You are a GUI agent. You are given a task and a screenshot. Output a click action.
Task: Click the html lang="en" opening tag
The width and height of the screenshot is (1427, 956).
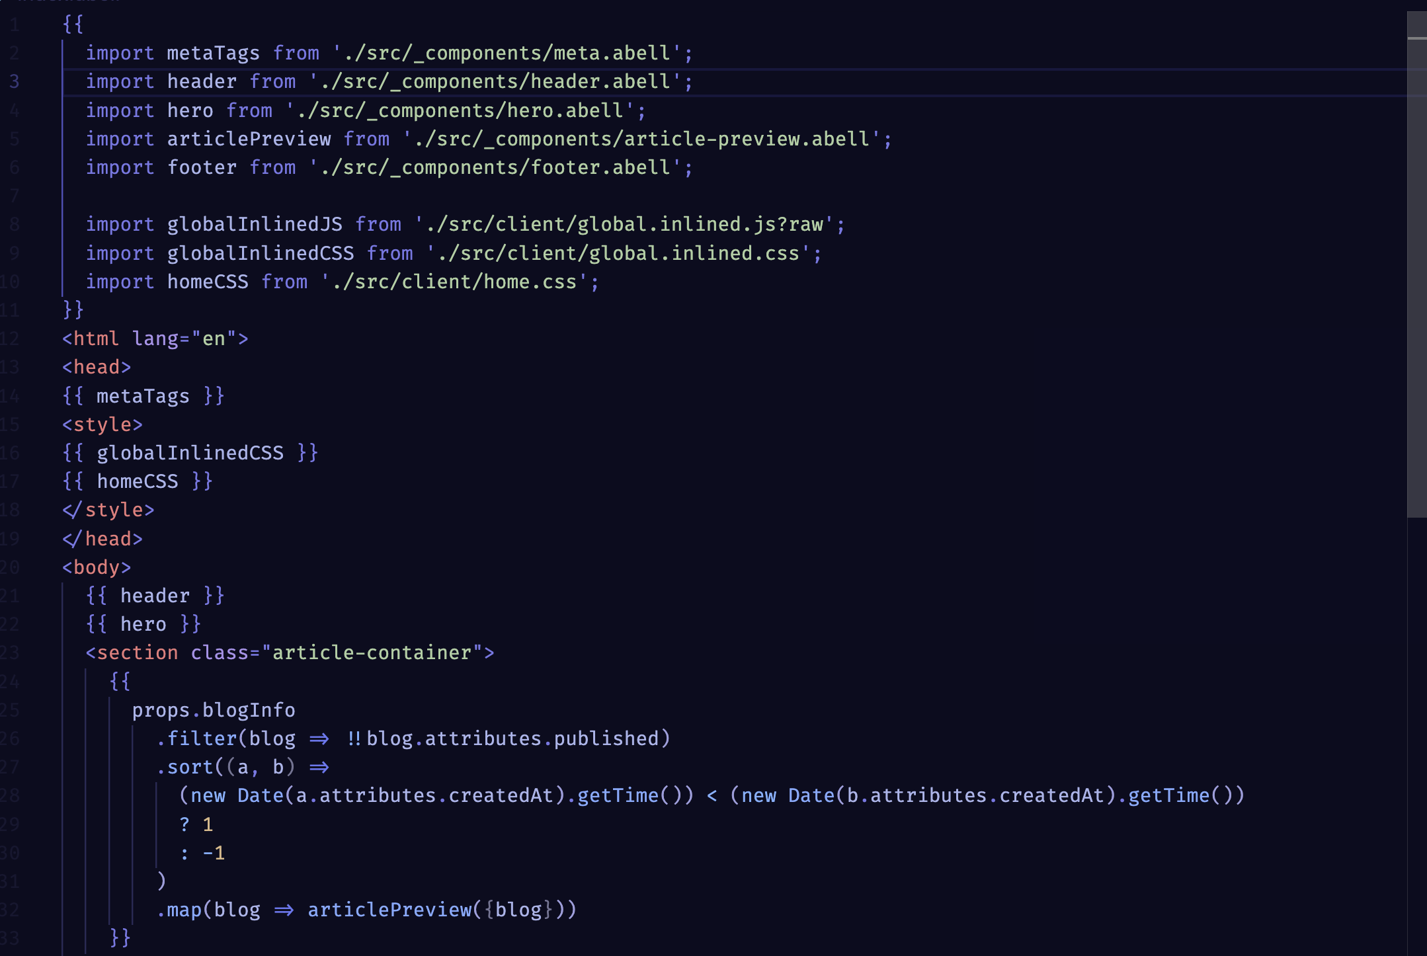point(155,338)
